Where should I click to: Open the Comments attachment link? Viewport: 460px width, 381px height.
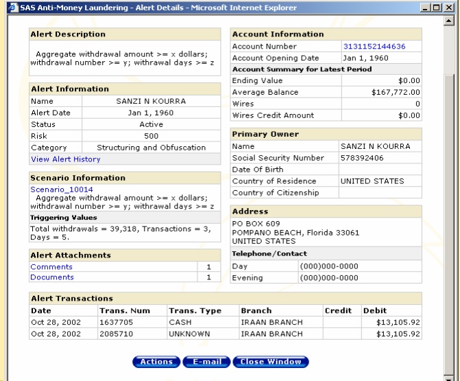[x=51, y=266]
